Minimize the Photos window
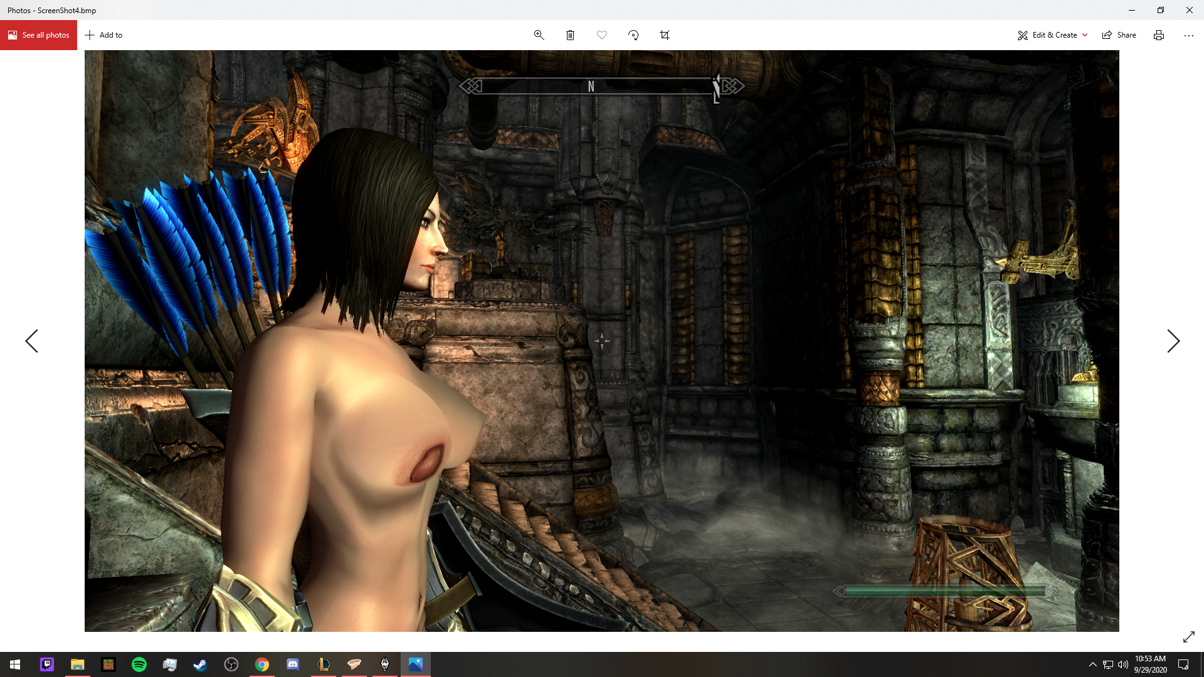This screenshot has width=1204, height=677. (1132, 10)
